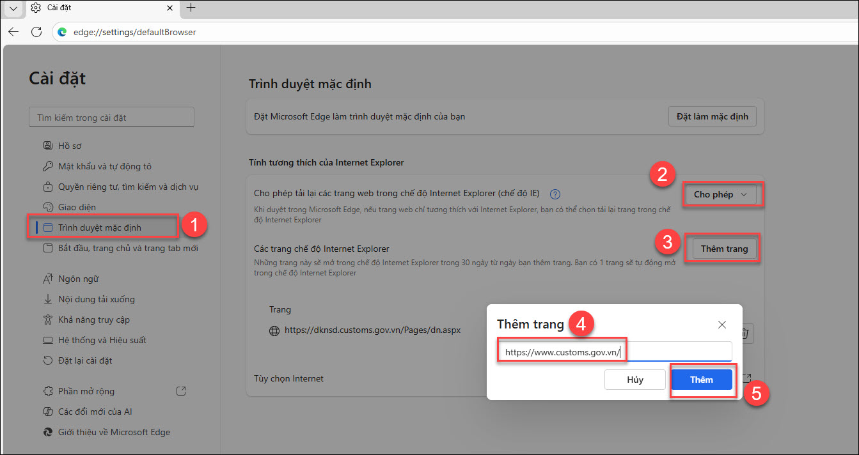The image size is (859, 455).
Task: Click the Thêm trang button
Action: 724,249
